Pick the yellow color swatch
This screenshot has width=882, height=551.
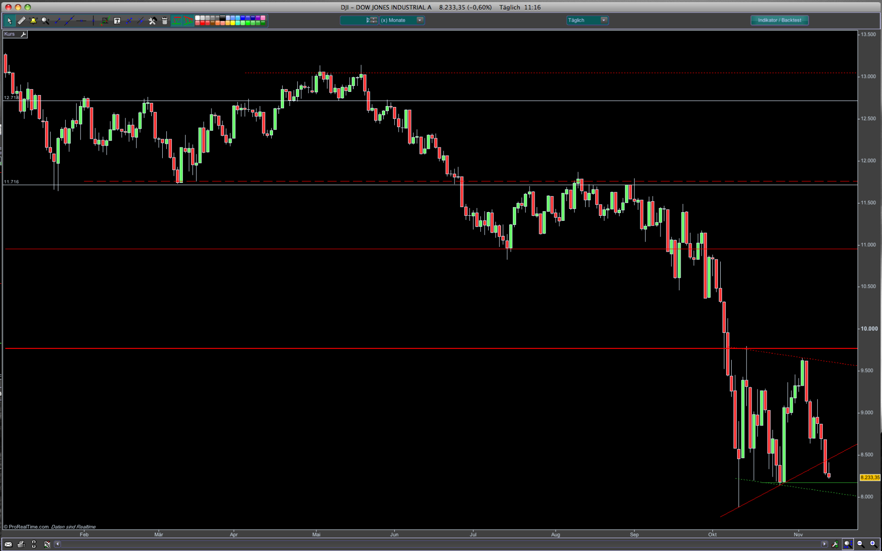pos(233,23)
